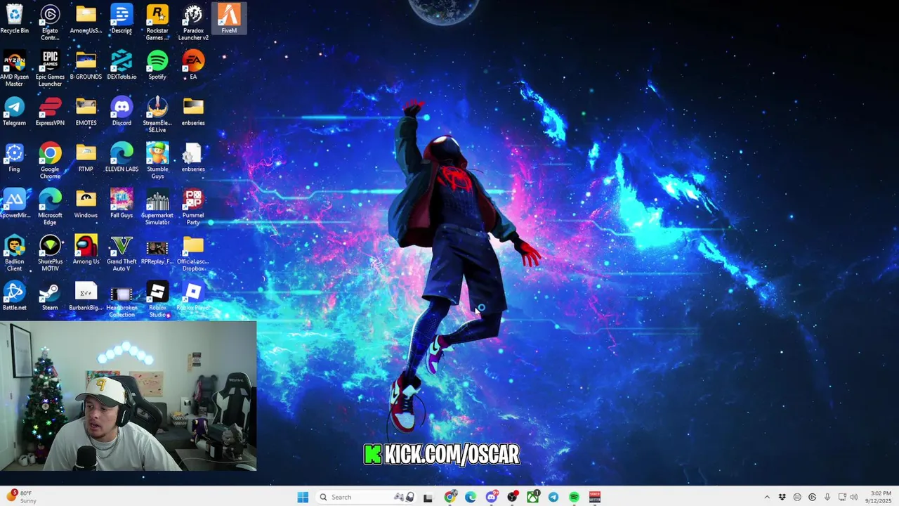Launch Elgato Control Center shortcut
The image size is (899, 506).
tap(50, 22)
